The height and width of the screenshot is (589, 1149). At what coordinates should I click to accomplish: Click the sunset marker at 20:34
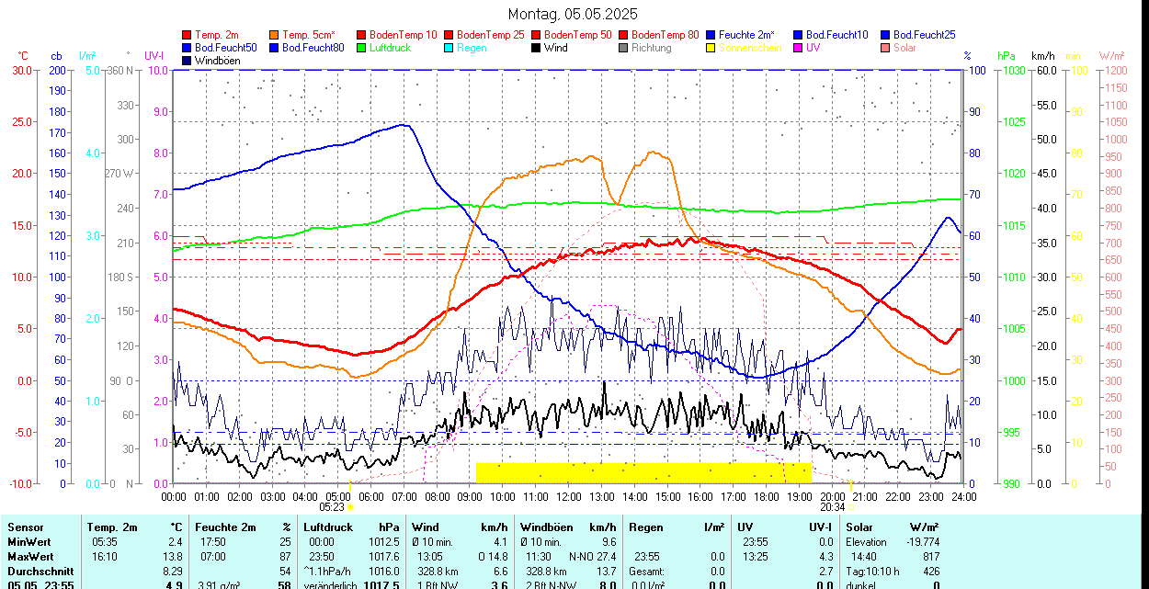click(851, 507)
